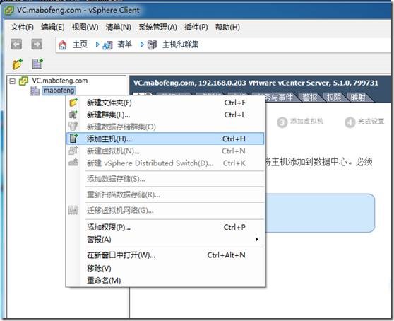The width and height of the screenshot is (394, 321).
Task: Click the host icon of 添加主机 entry
Action: click(x=73, y=139)
